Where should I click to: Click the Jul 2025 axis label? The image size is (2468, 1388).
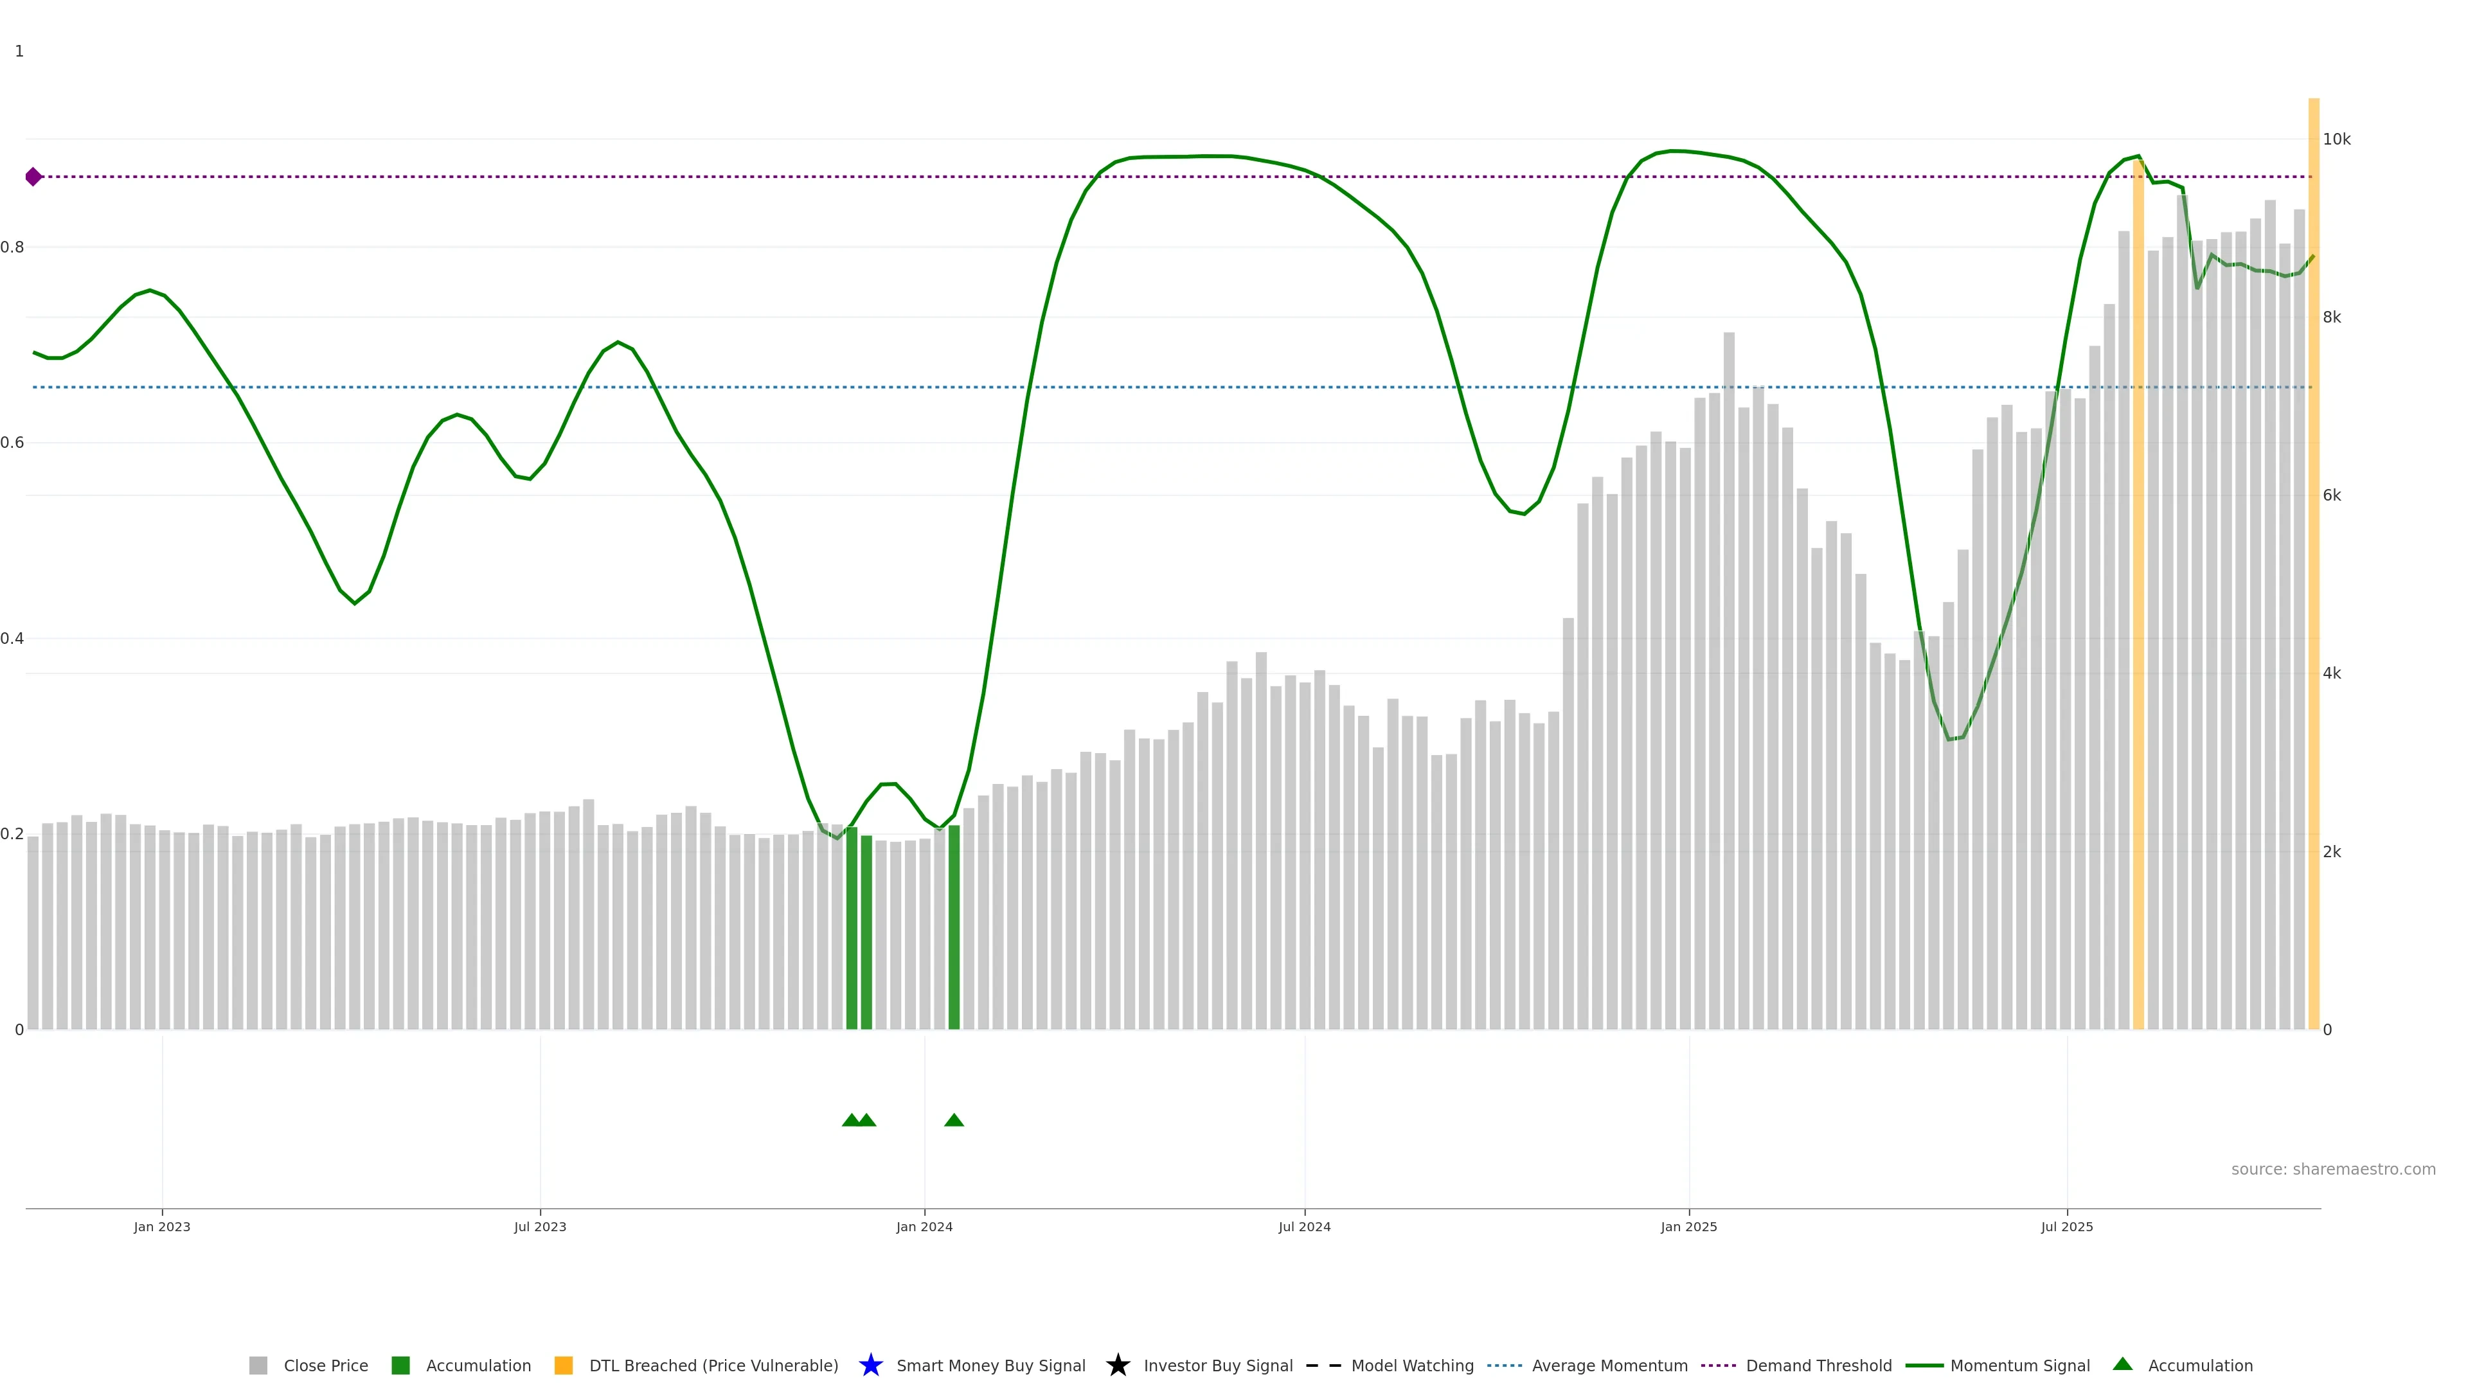[x=2066, y=1226]
